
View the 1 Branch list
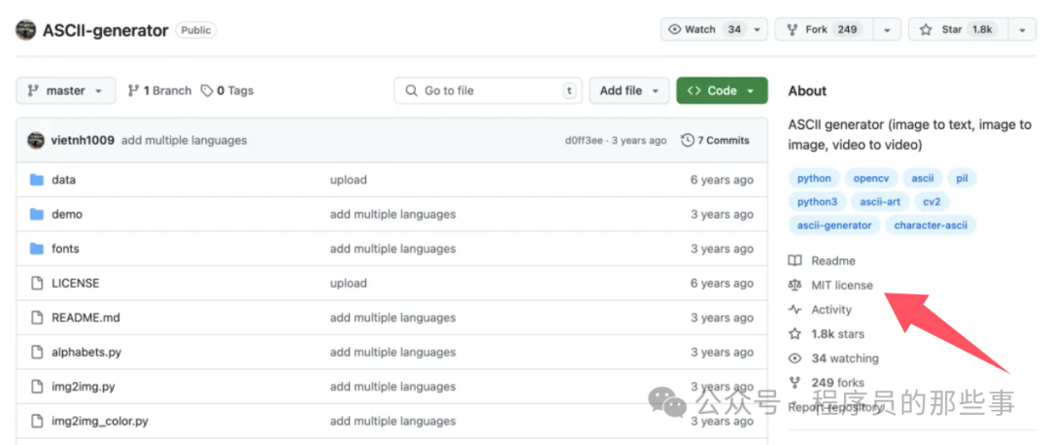click(160, 90)
